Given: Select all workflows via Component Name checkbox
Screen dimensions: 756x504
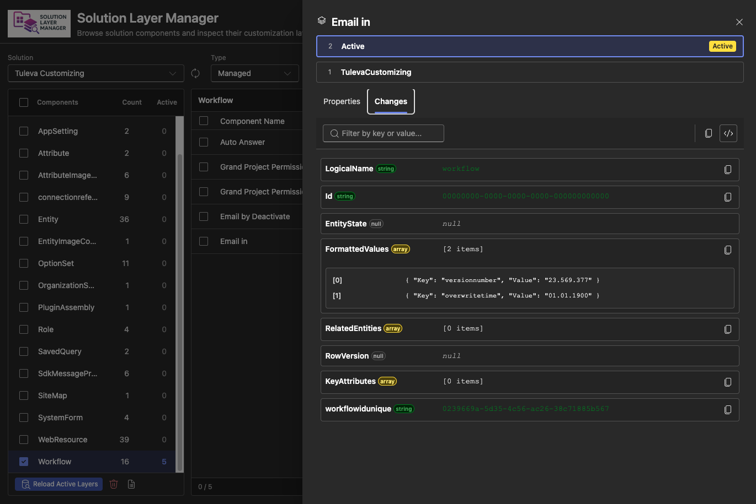Looking at the screenshot, I should tap(204, 121).
